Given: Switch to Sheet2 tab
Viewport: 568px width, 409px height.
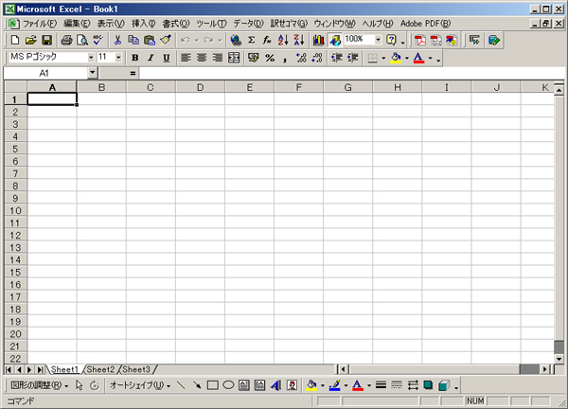Looking at the screenshot, I should click(x=100, y=369).
